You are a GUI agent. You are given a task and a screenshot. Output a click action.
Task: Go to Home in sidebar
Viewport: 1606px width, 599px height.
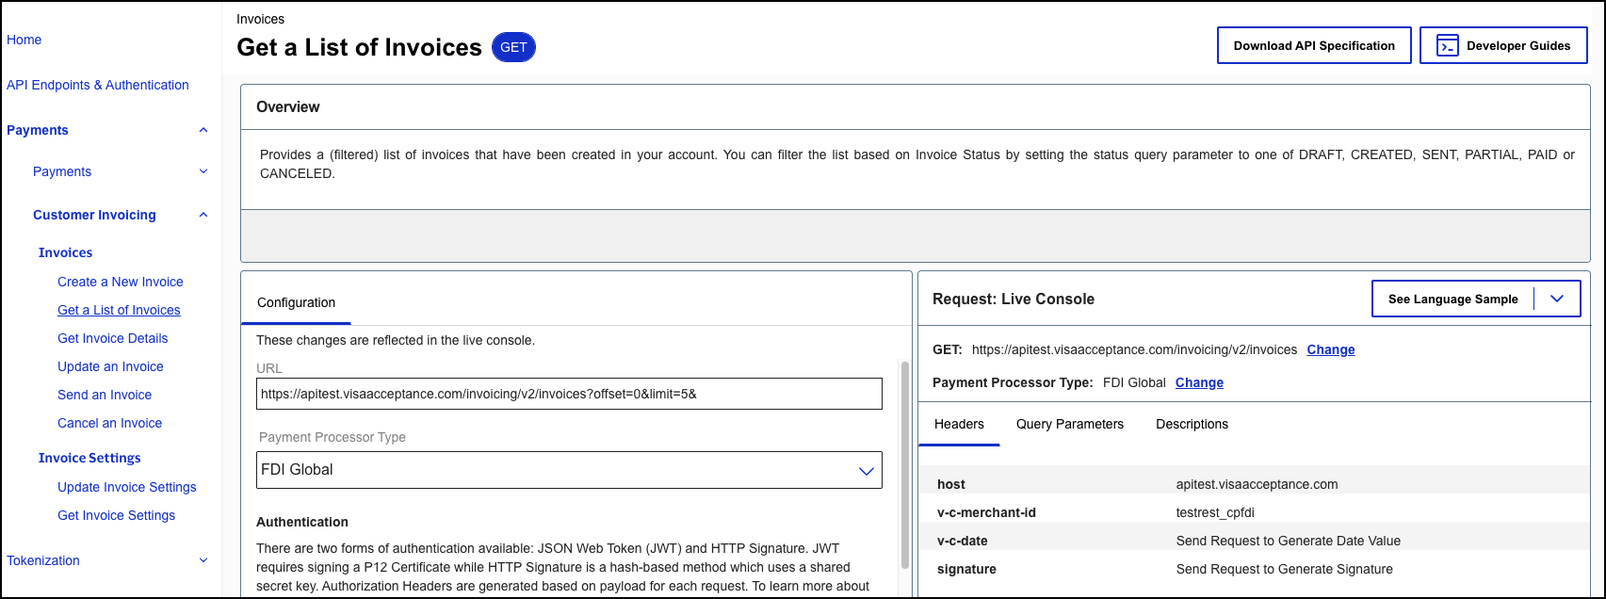(x=24, y=40)
